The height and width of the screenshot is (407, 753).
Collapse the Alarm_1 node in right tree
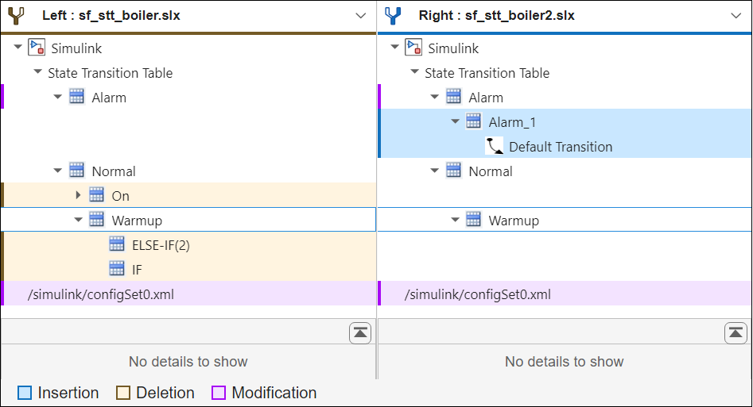tap(455, 121)
